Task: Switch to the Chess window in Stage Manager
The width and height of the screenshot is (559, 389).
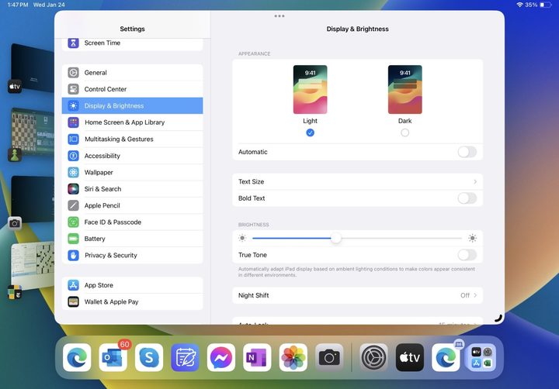Action: click(x=32, y=133)
